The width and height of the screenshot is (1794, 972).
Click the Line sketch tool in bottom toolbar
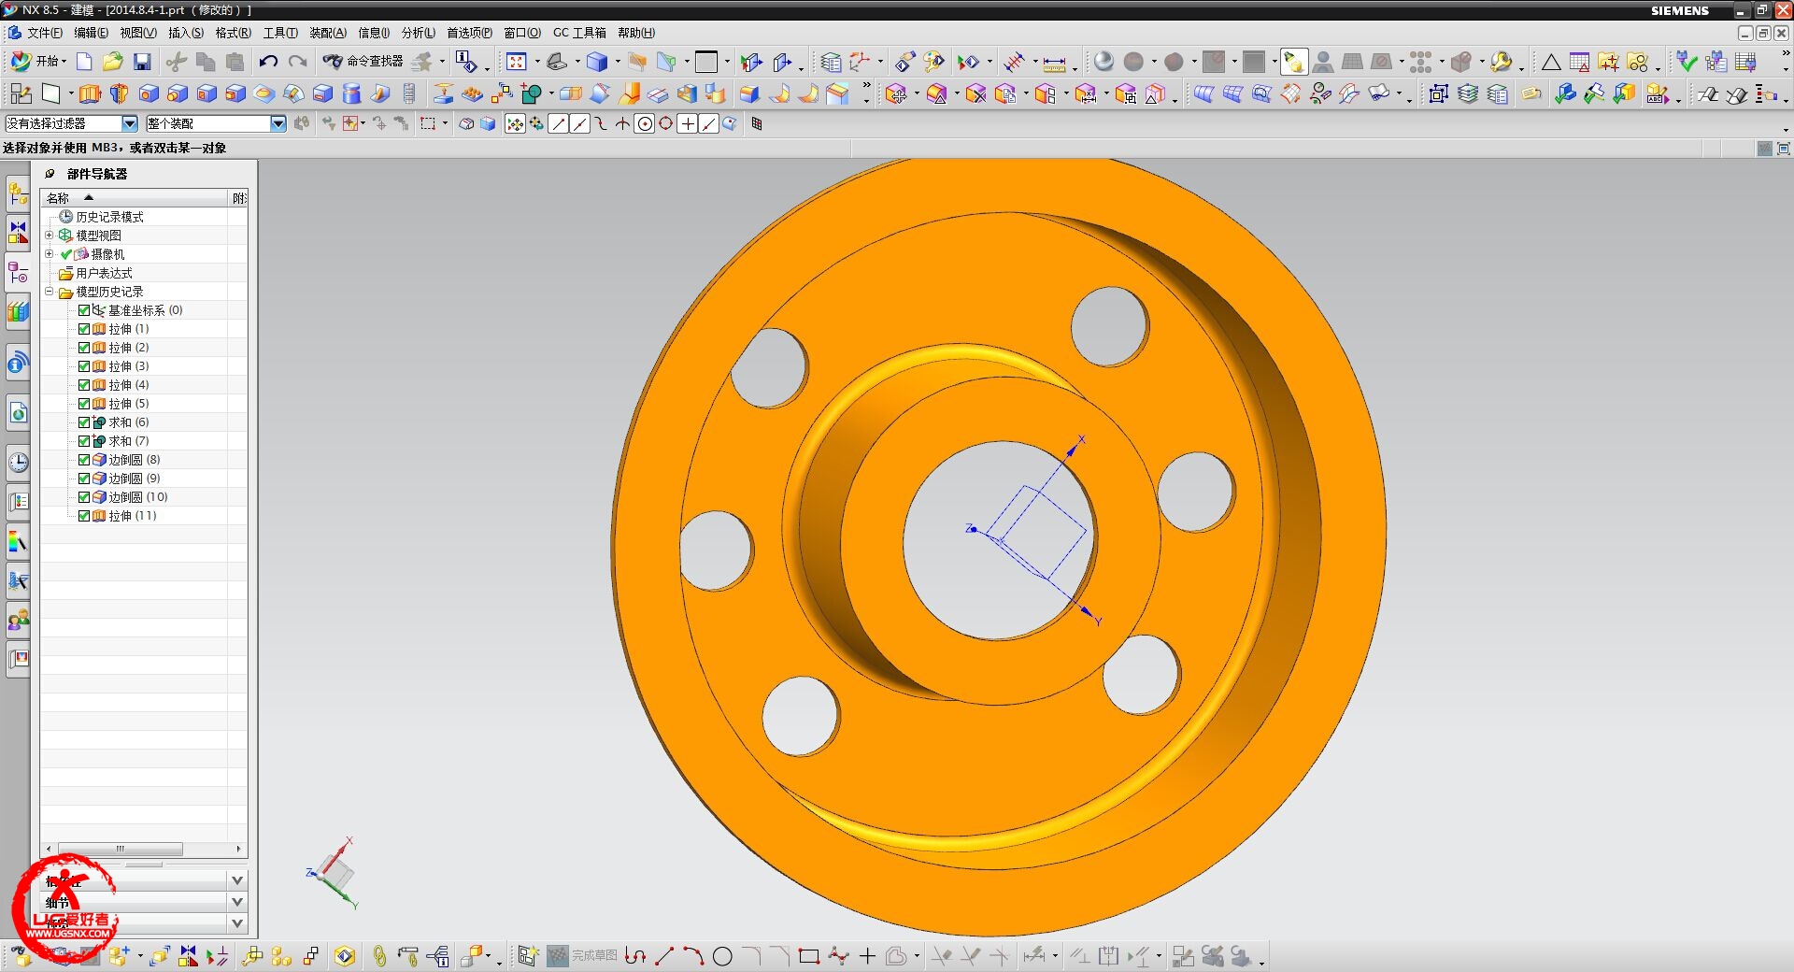(664, 956)
